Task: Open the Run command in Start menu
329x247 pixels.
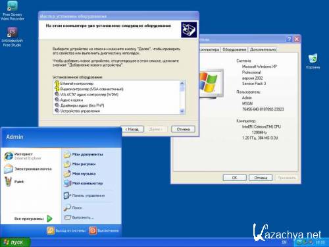Action: pyautogui.click(x=79, y=217)
